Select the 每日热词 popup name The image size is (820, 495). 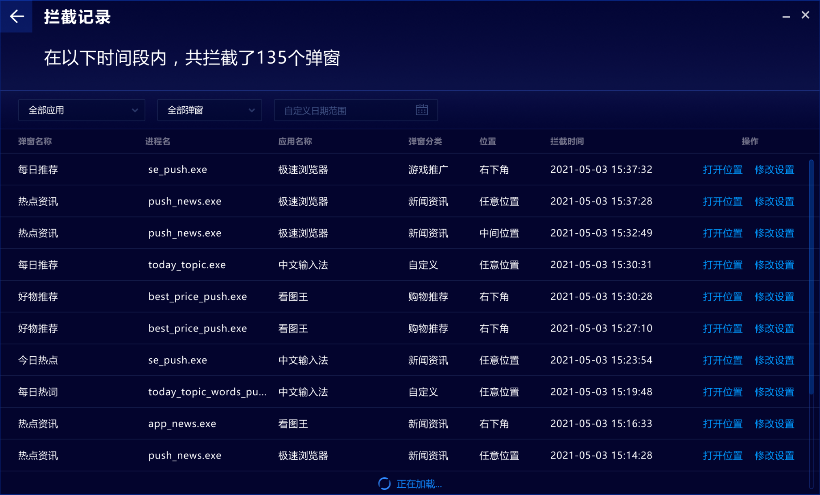tap(38, 392)
